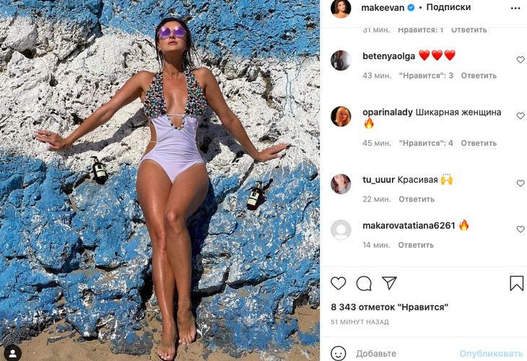Open betenyaolga username profile link
Screen dimensions: 527x361
pos(388,56)
